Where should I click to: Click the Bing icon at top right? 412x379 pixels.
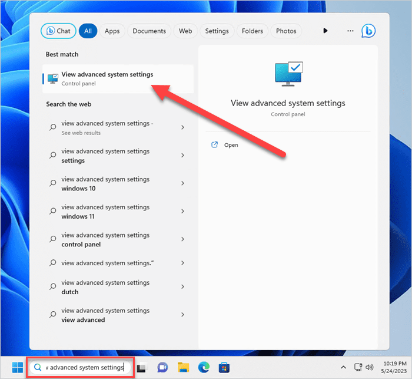coord(368,31)
